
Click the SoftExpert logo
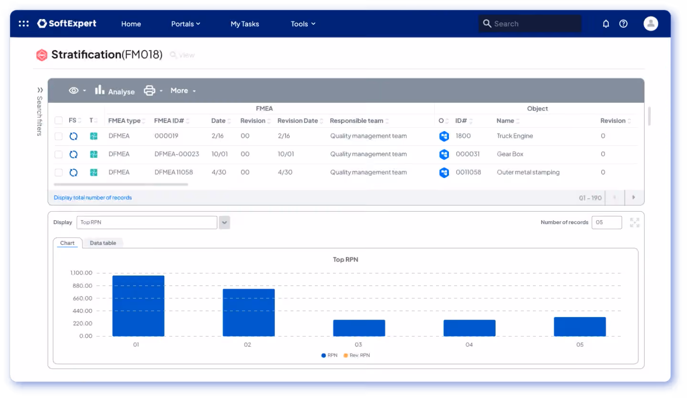tap(67, 23)
